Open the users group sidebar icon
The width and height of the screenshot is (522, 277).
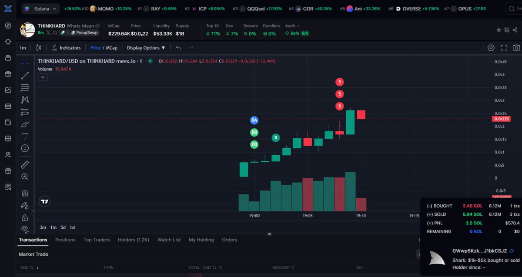tap(8, 154)
